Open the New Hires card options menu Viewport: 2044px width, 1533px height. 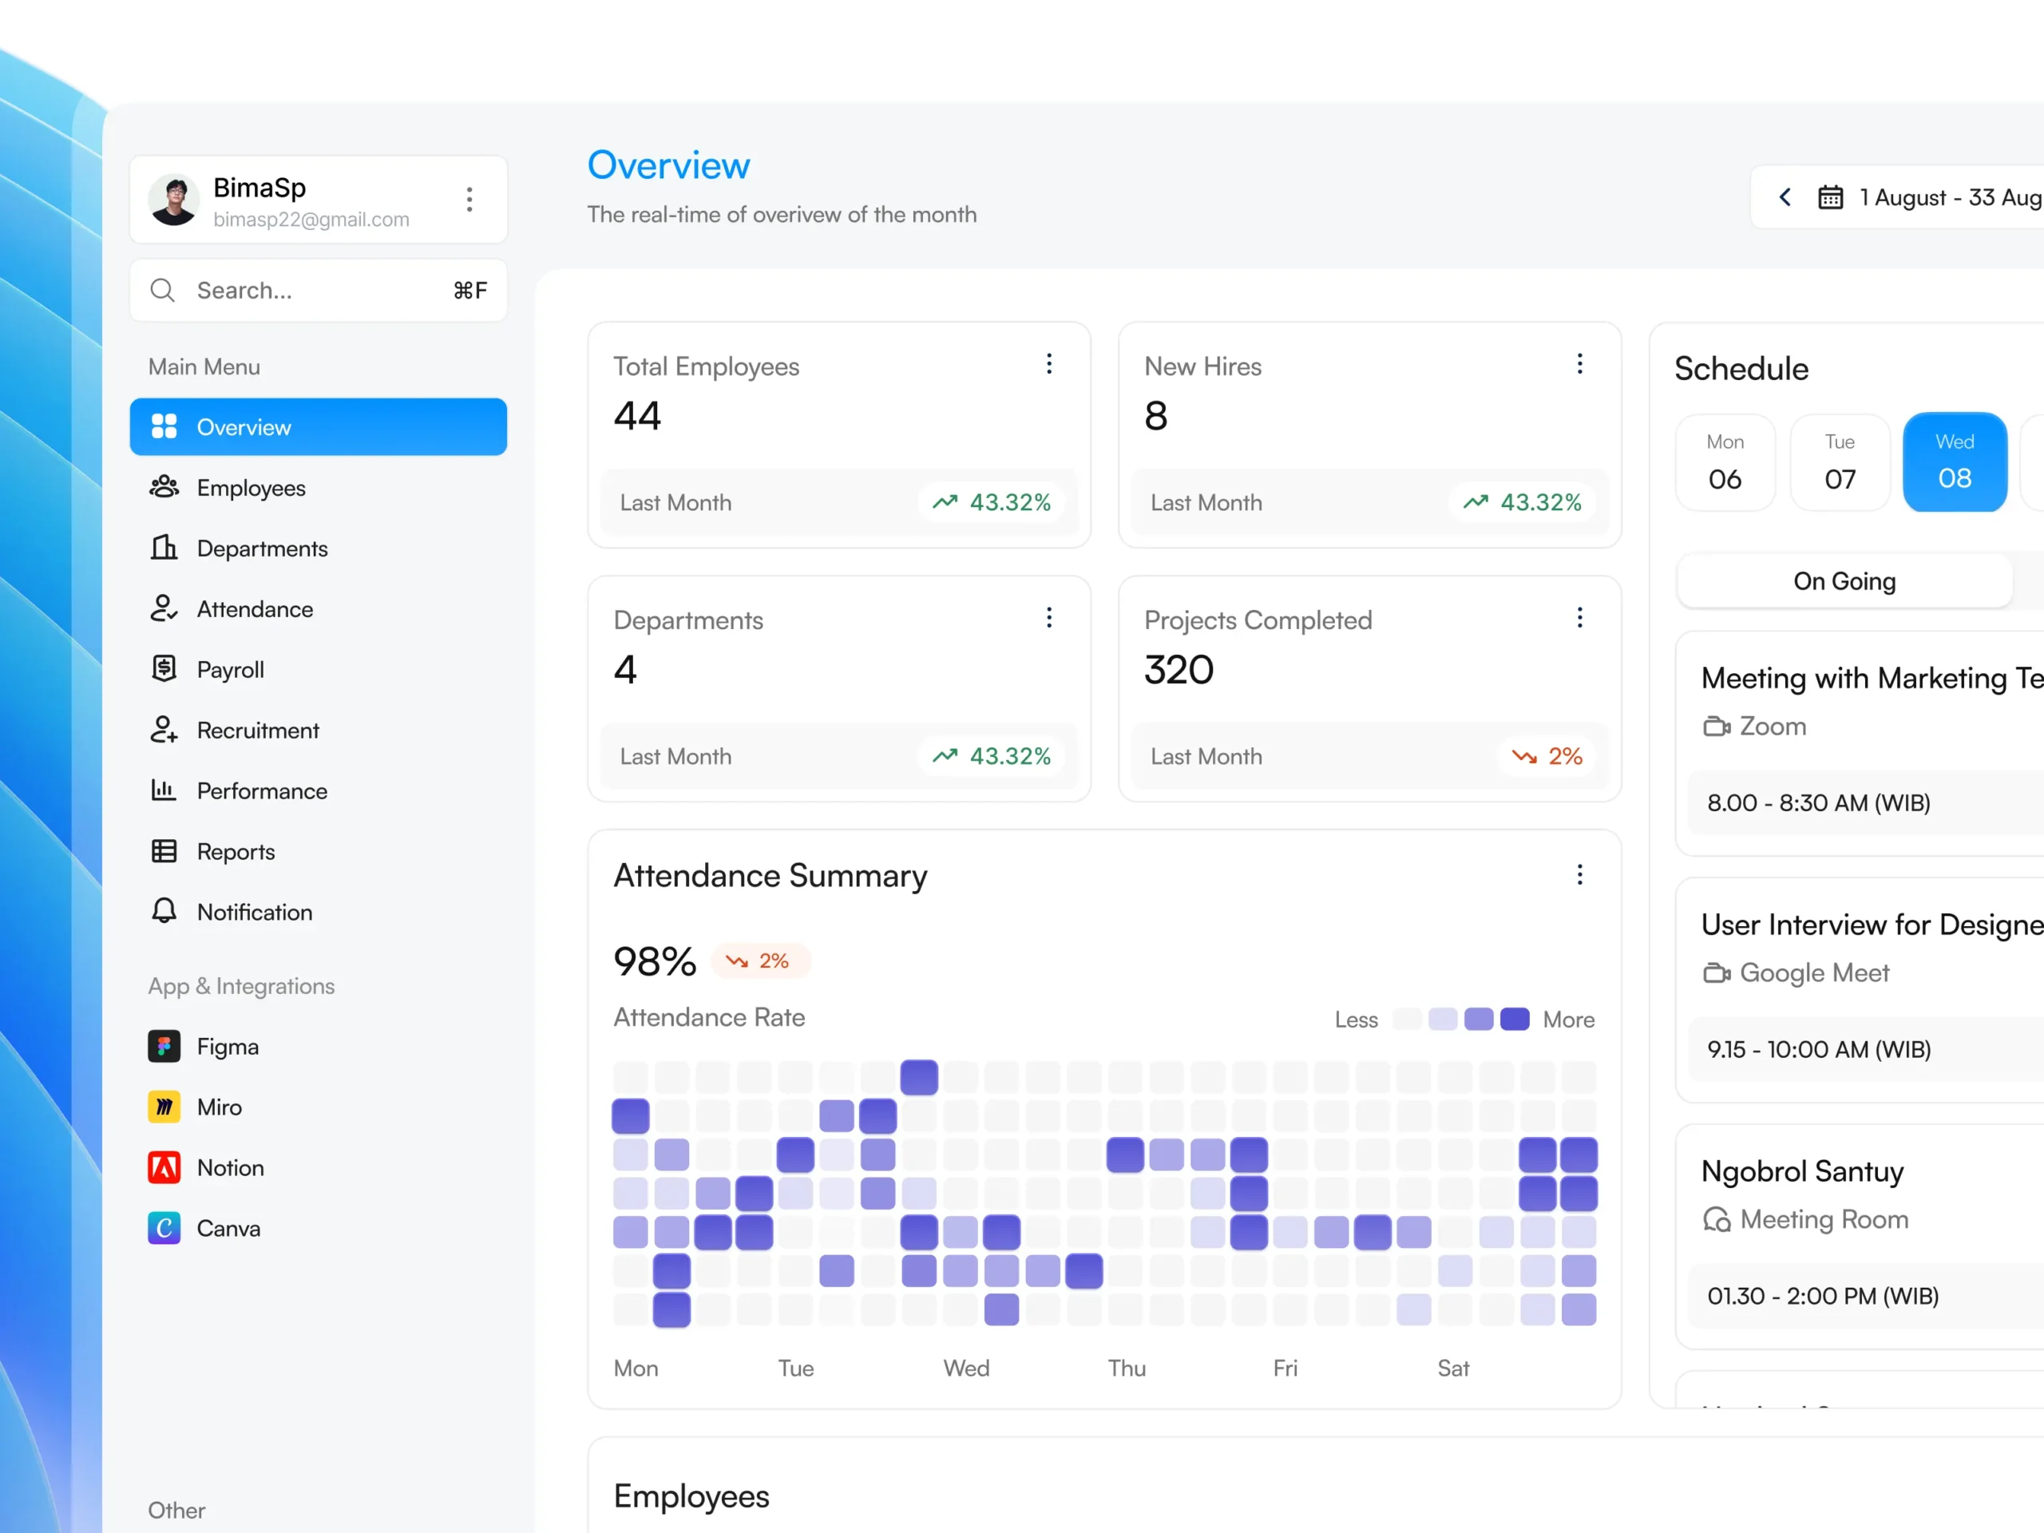1580,364
